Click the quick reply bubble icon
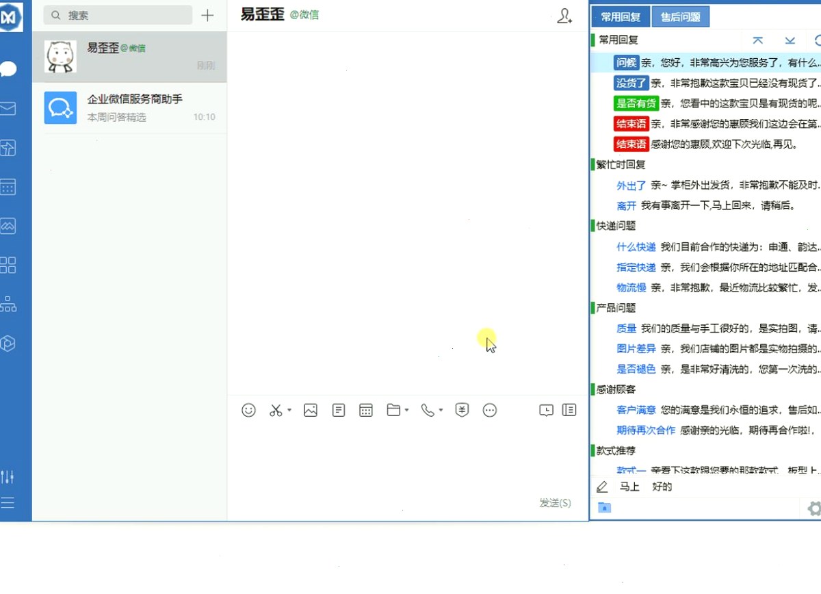The image size is (821, 594). click(546, 410)
